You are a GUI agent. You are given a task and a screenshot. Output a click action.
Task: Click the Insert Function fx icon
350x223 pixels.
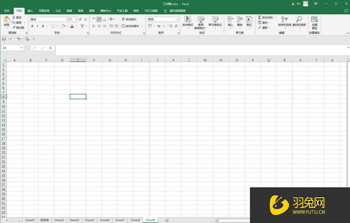(51, 48)
